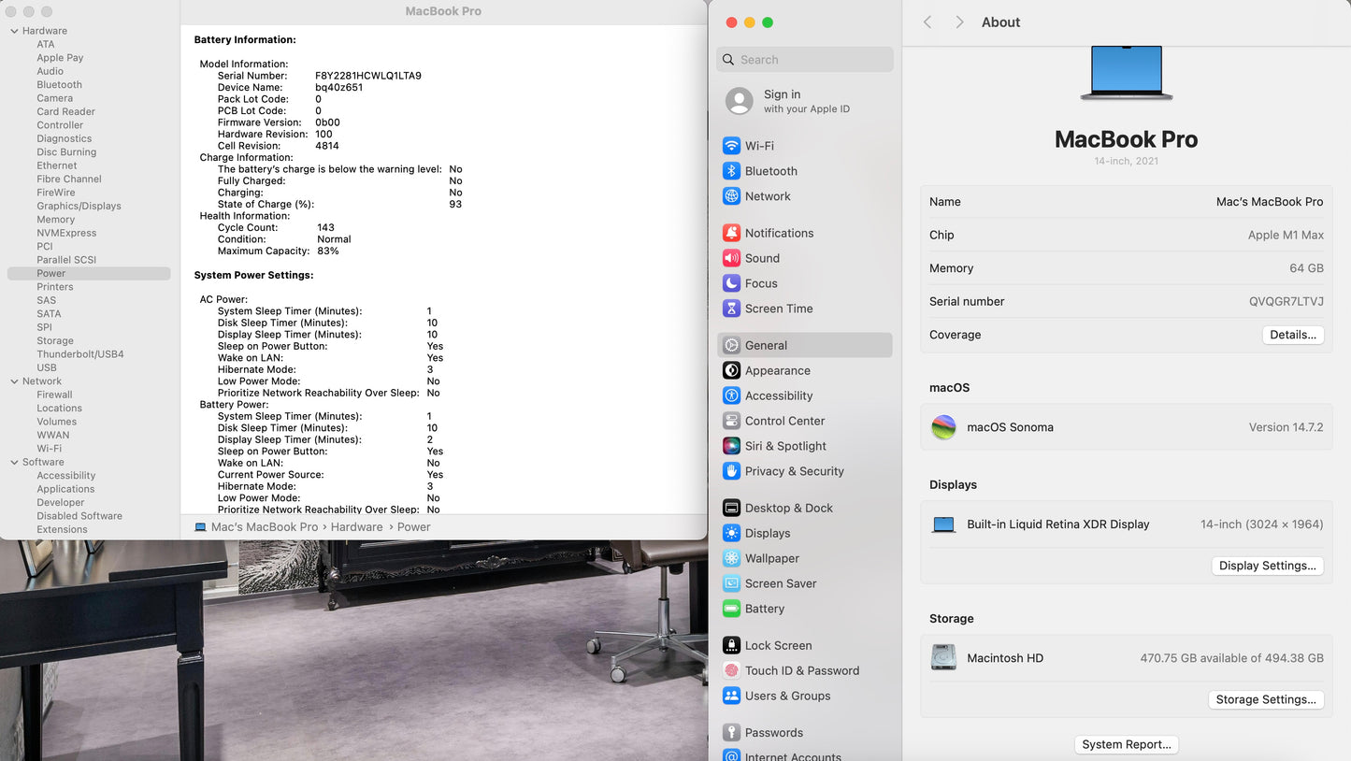The width and height of the screenshot is (1351, 761).
Task: Select Touch ID & Password fingerprint icon
Action: pyautogui.click(x=731, y=670)
